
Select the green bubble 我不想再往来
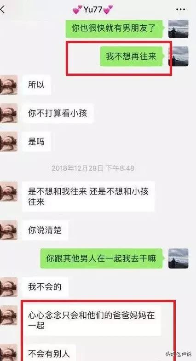pos(131,56)
